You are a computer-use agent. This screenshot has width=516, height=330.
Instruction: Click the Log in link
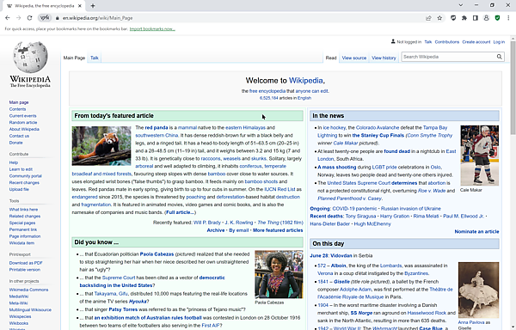tap(499, 42)
